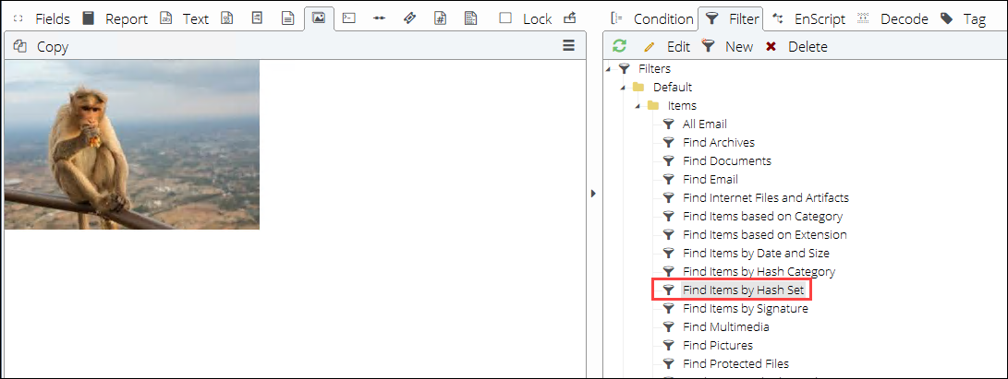Edit the selected filter
This screenshot has height=379, width=1008.
pos(667,46)
